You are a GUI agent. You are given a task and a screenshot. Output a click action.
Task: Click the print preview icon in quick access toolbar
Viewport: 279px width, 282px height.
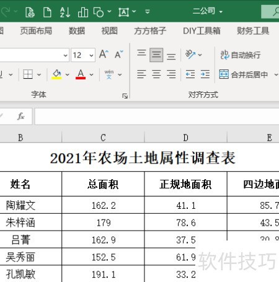[30, 12]
